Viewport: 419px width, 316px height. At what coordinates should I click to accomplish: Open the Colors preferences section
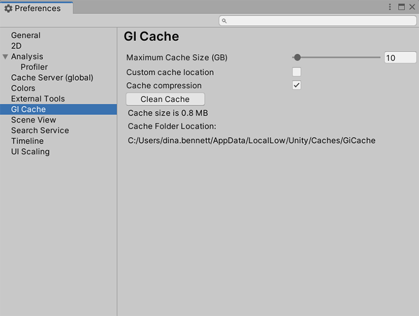pyautogui.click(x=23, y=88)
